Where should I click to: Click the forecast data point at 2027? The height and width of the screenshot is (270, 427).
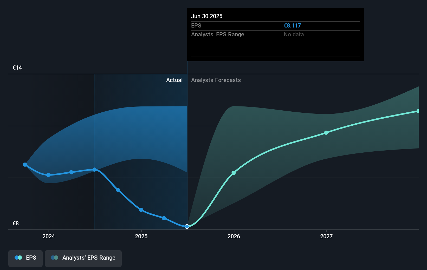tap(326, 133)
